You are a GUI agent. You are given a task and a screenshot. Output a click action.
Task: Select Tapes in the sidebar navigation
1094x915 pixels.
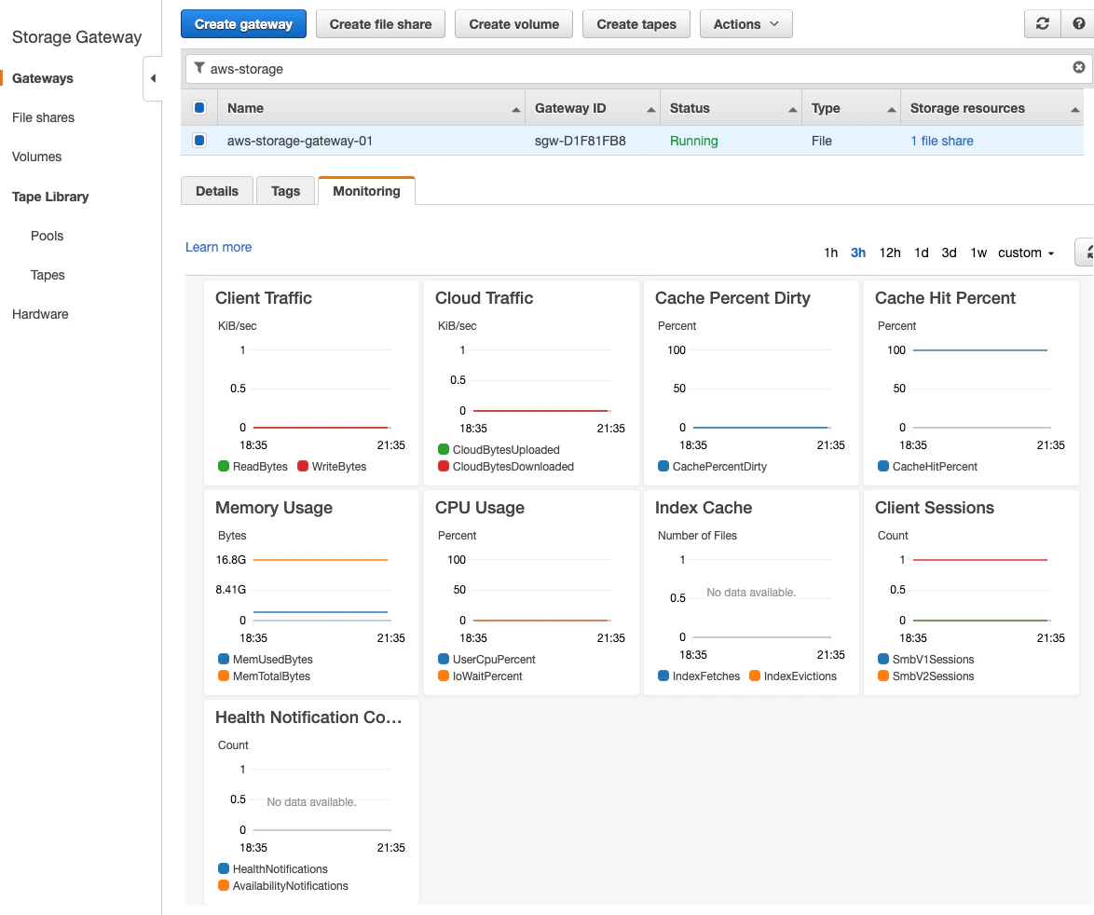[48, 275]
